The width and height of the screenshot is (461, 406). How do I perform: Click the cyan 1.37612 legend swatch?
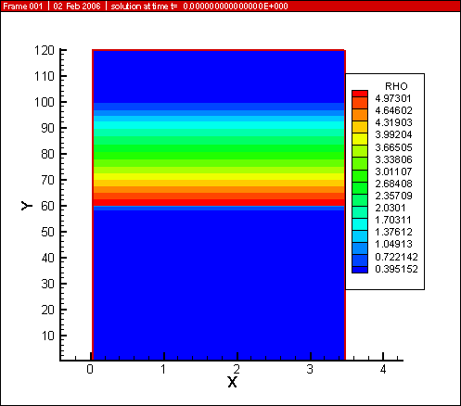360,224
